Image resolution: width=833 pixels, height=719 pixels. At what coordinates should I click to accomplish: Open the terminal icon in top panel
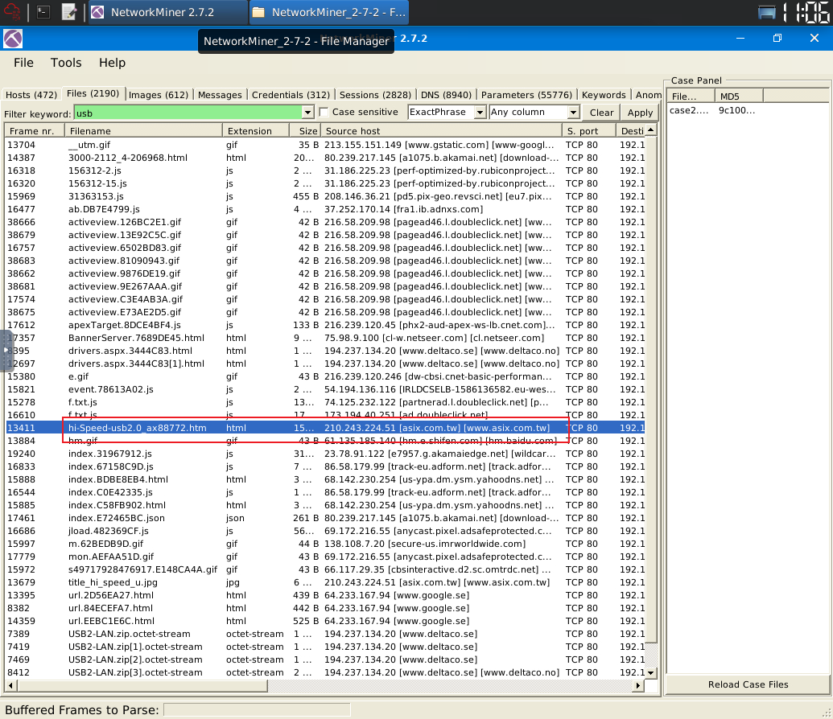(x=43, y=12)
